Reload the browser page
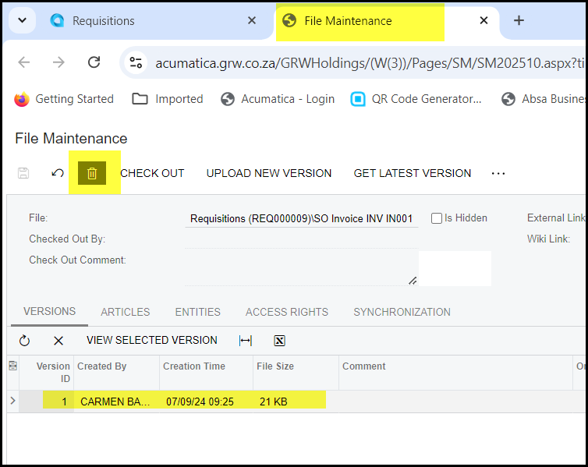Image resolution: width=588 pixels, height=467 pixels. pyautogui.click(x=94, y=62)
